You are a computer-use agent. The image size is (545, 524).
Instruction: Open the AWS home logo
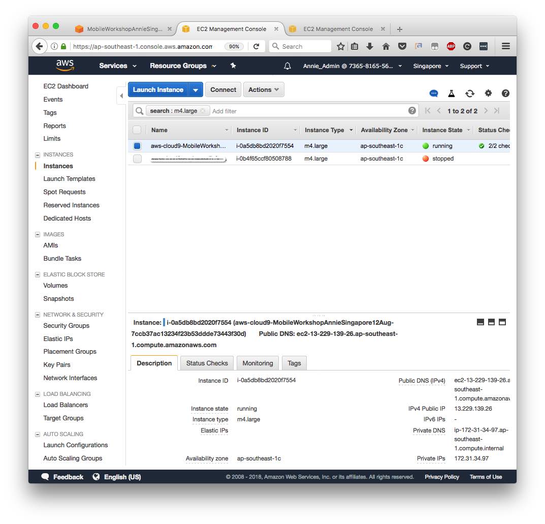(65, 65)
